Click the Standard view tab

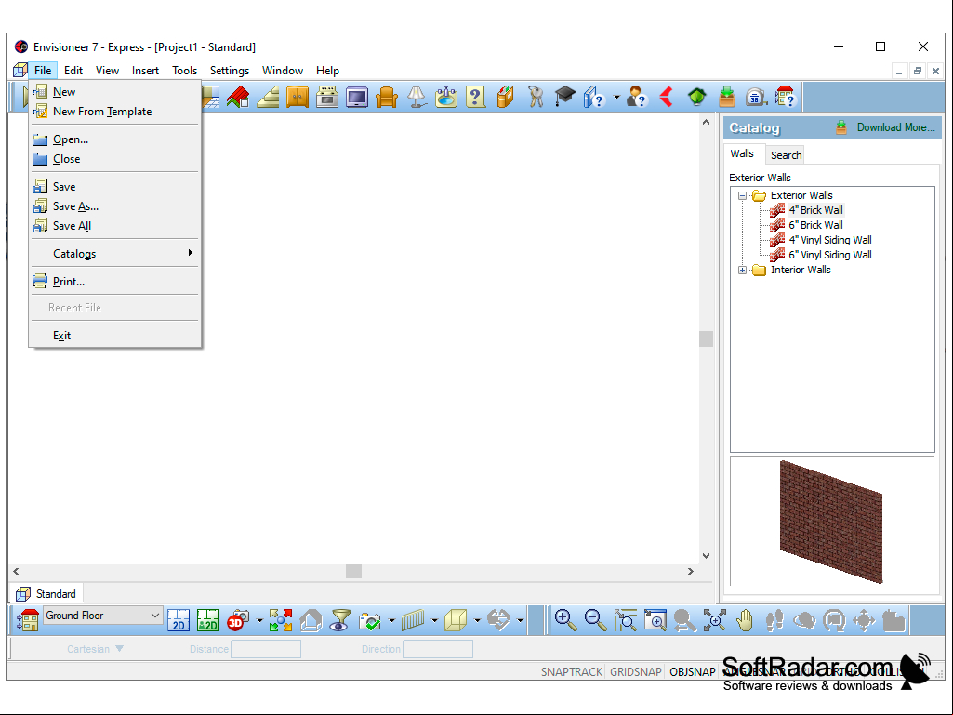pyautogui.click(x=46, y=594)
